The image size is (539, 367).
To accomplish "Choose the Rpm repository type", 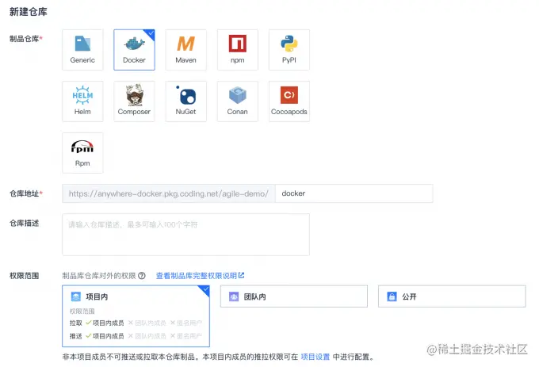I will [x=82, y=153].
